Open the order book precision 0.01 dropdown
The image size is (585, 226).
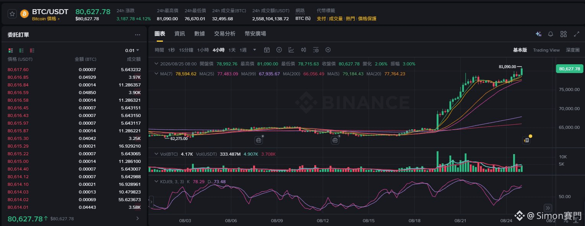pyautogui.click(x=132, y=50)
